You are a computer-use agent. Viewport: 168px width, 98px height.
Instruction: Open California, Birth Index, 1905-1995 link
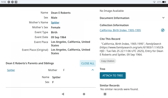[120, 30]
